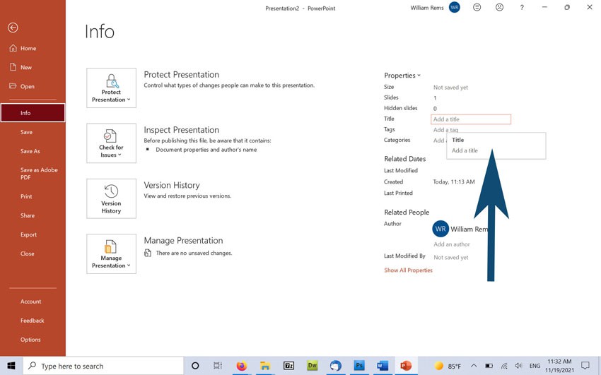
Task: Send a smile feedback icon
Action: pyautogui.click(x=477, y=7)
